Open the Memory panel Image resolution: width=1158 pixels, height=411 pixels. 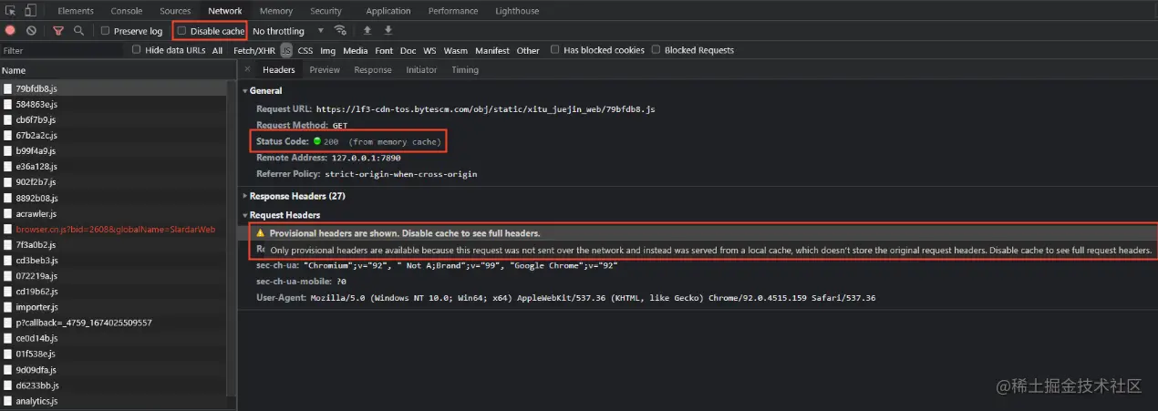click(x=276, y=11)
